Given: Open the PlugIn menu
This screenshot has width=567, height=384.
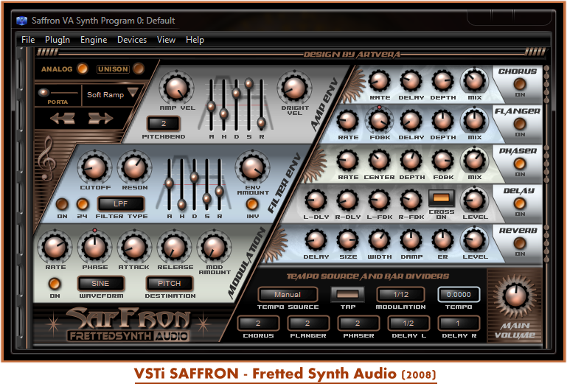Looking at the screenshot, I should point(57,40).
